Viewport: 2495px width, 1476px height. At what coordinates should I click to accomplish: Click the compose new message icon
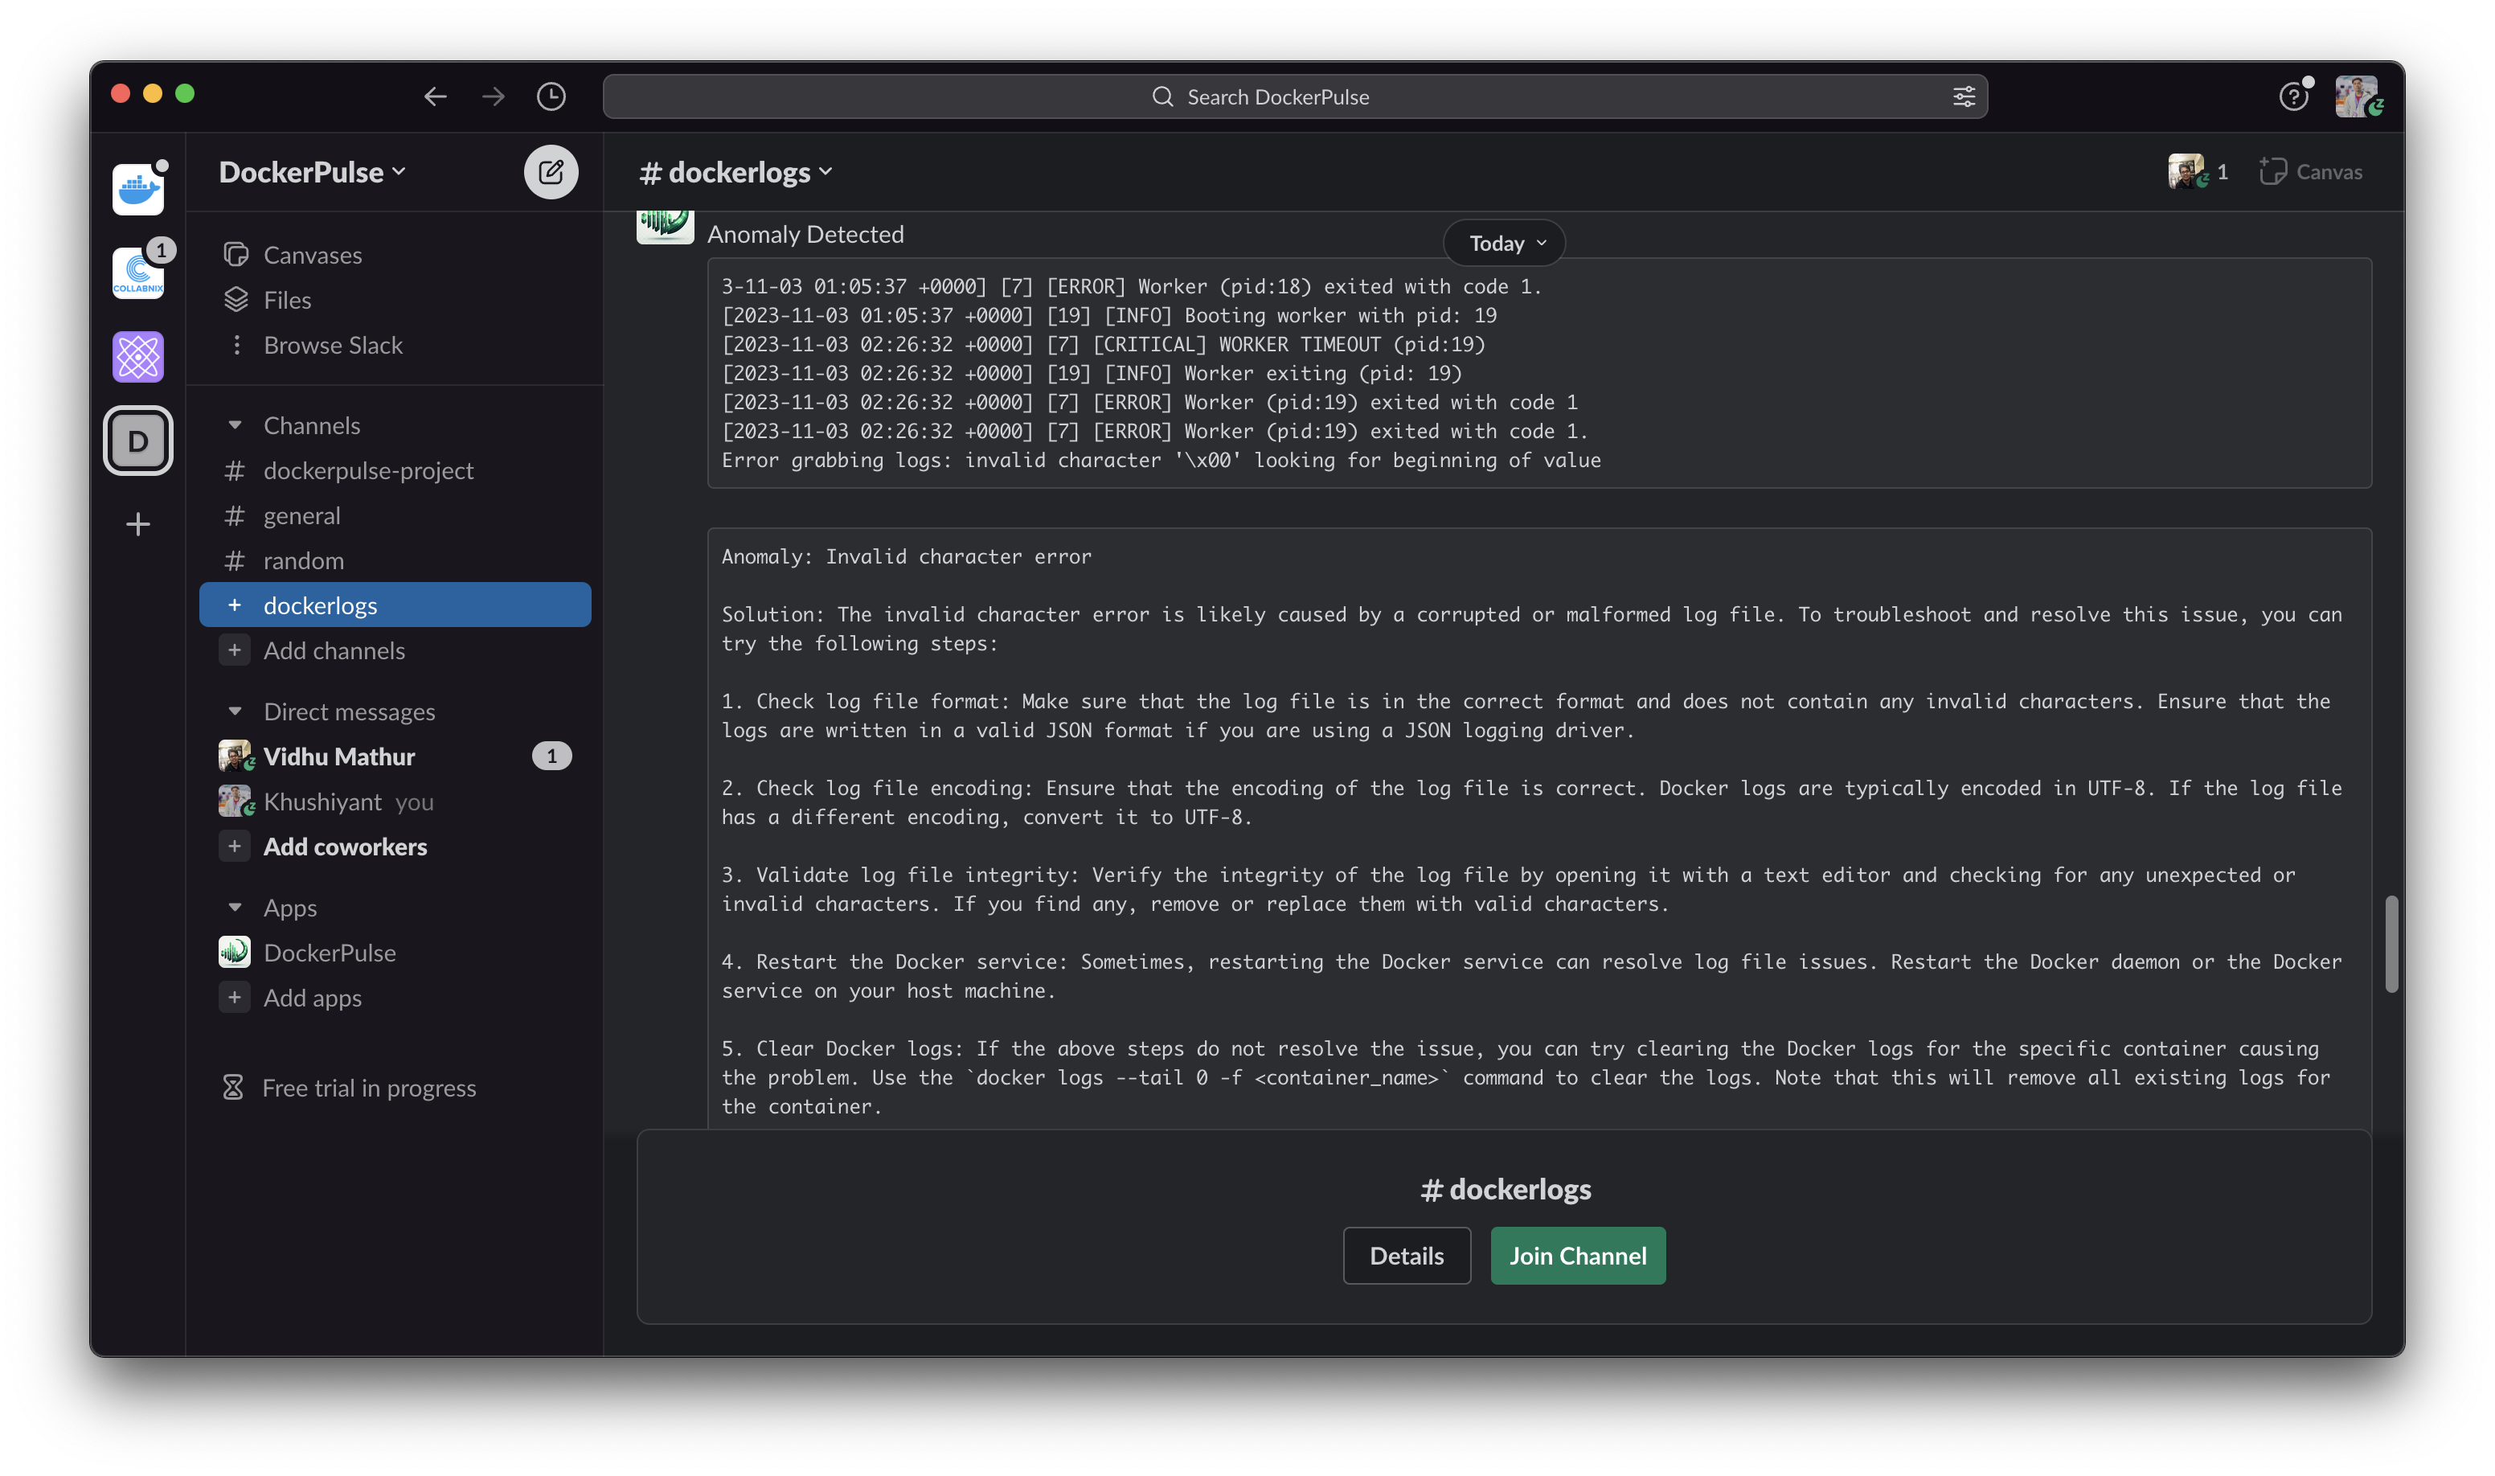pos(551,172)
